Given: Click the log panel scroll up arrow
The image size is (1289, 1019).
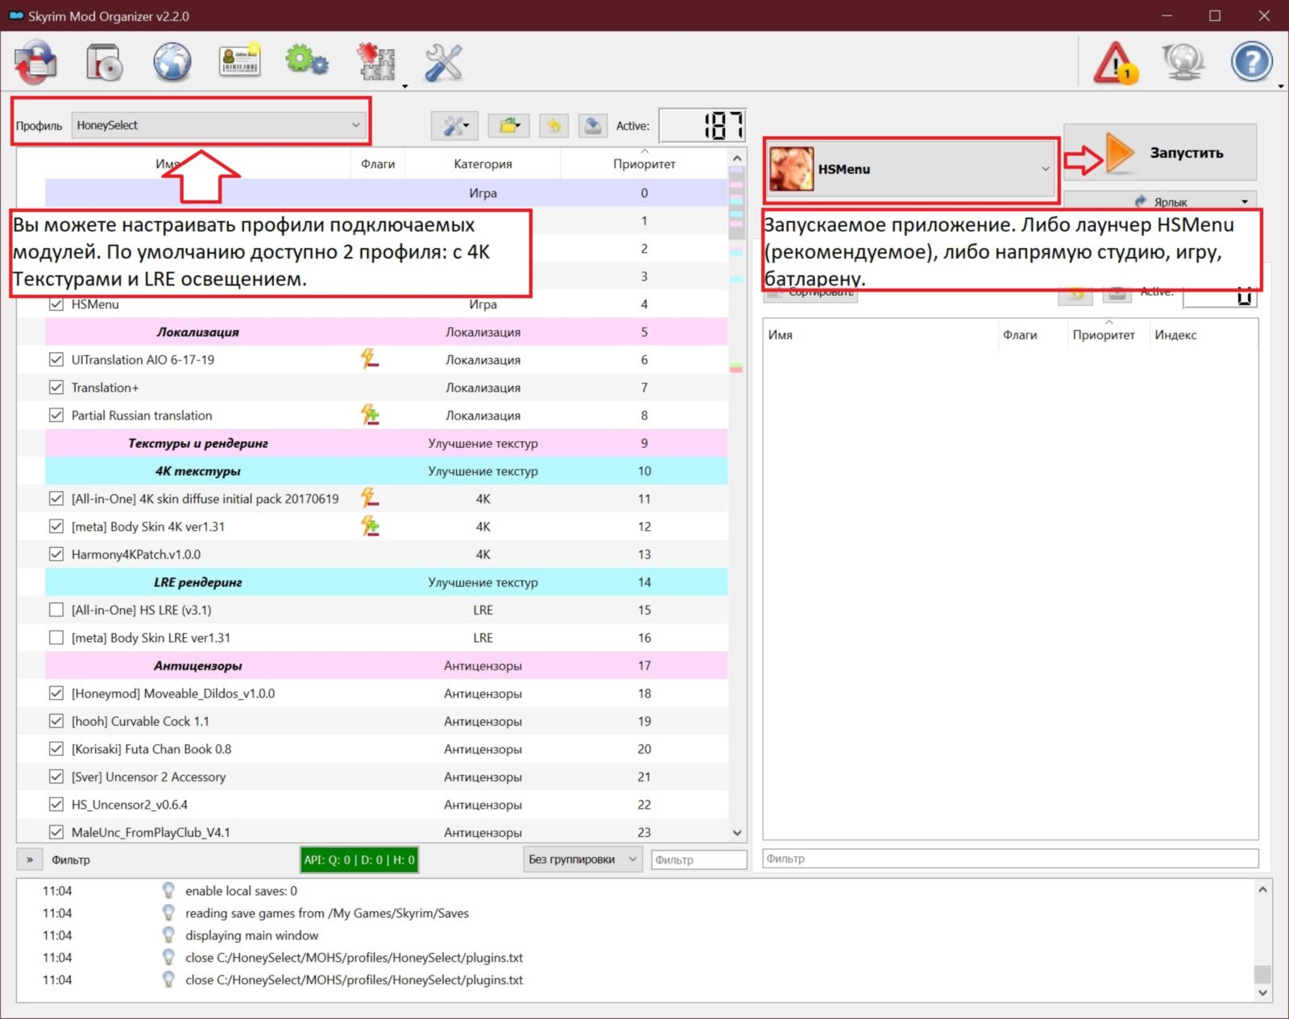Looking at the screenshot, I should tap(1262, 890).
